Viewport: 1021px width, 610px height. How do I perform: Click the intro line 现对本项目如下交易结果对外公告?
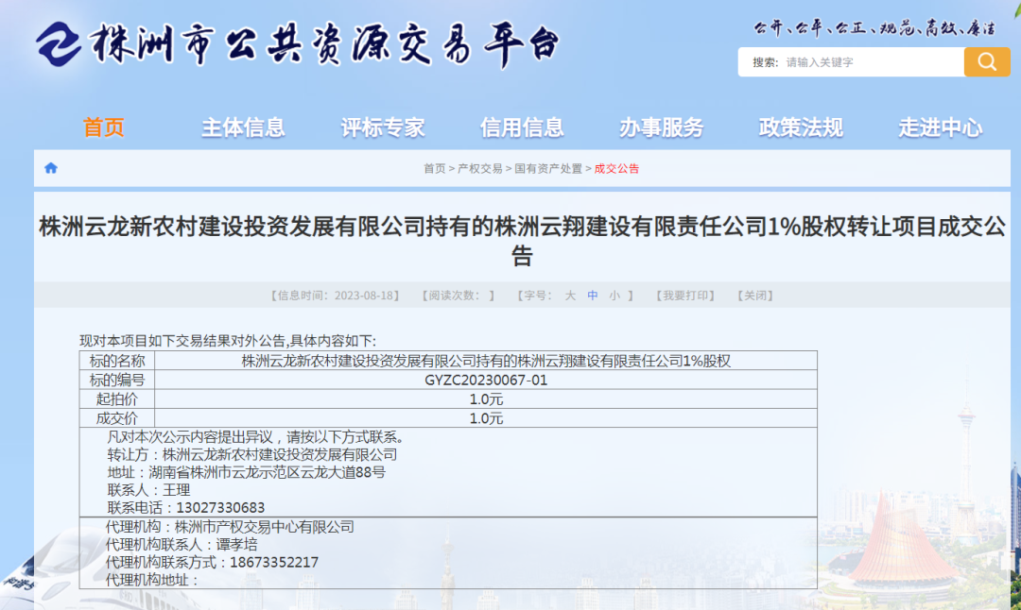click(228, 341)
